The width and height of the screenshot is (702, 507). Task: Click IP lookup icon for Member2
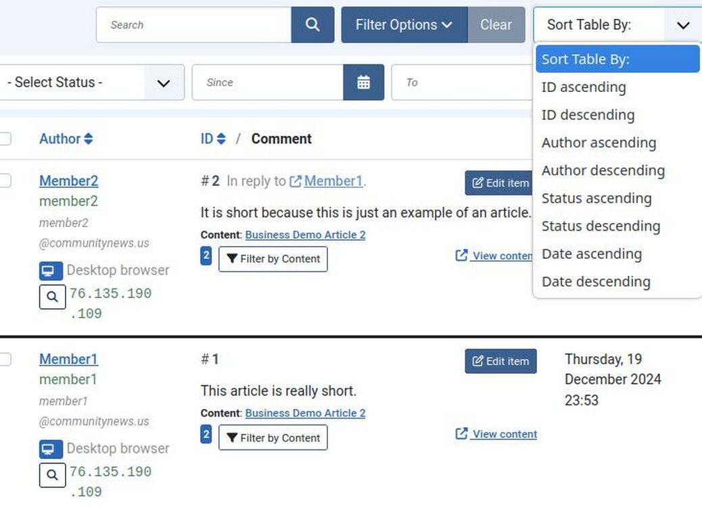[x=52, y=297]
